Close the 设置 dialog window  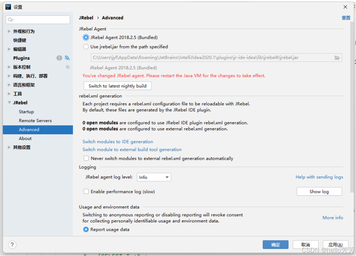point(345,7)
